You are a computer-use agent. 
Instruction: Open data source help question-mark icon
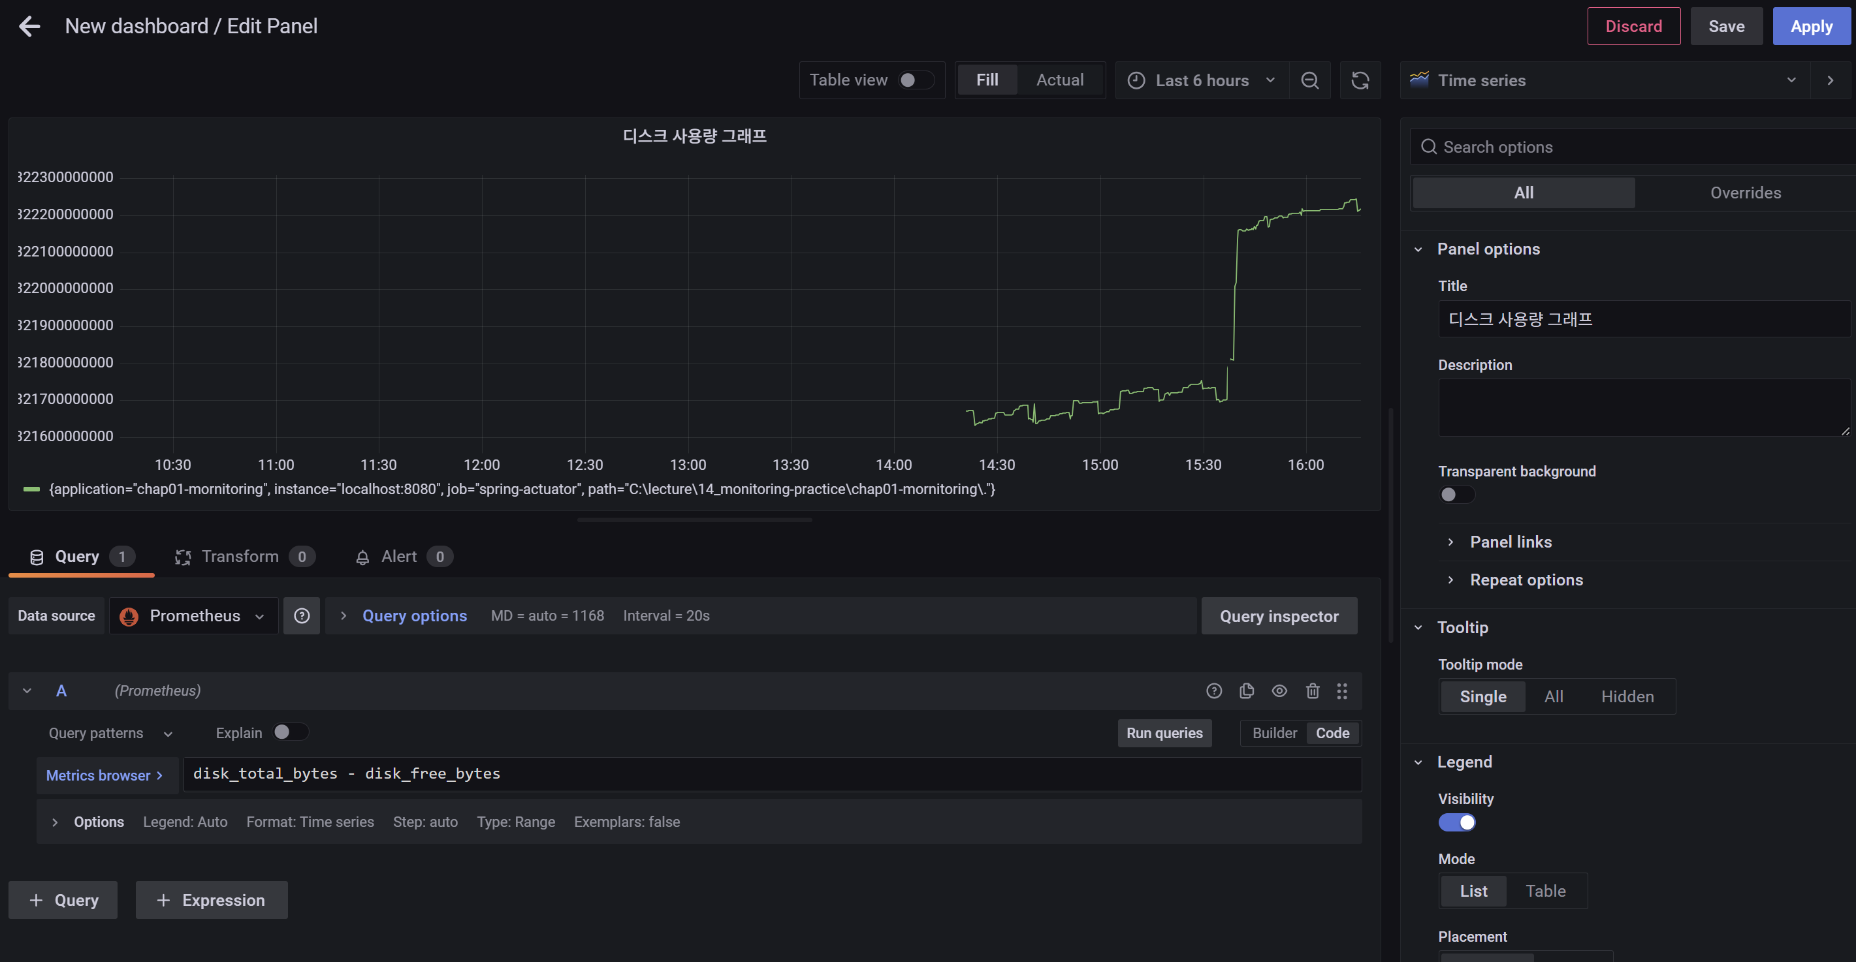tap(301, 615)
